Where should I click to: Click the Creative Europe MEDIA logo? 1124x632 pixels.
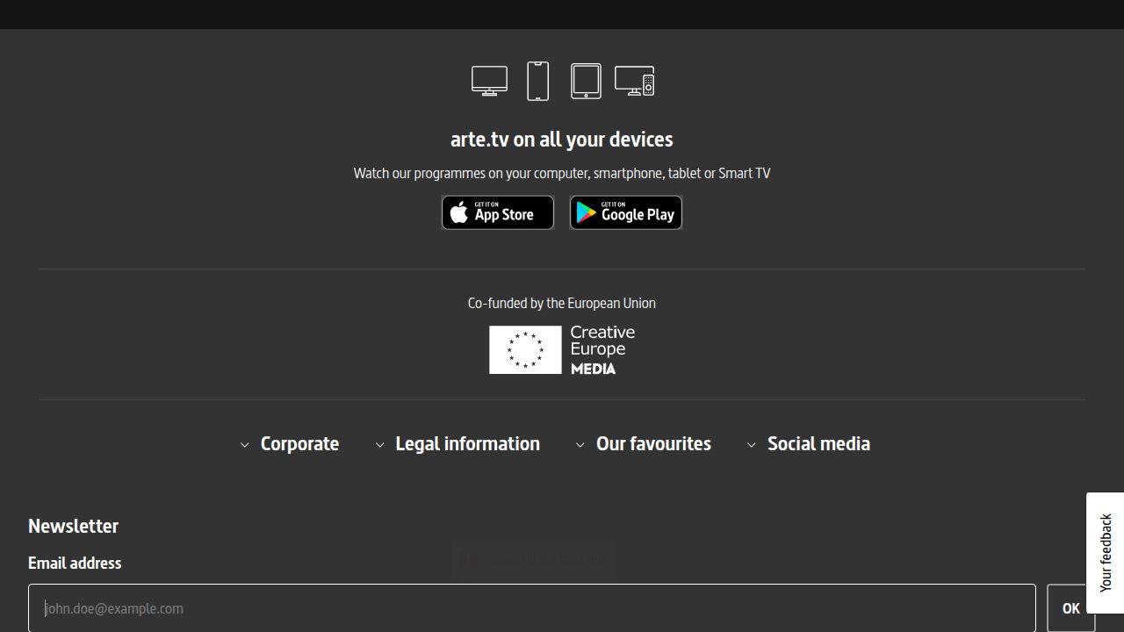[562, 349]
